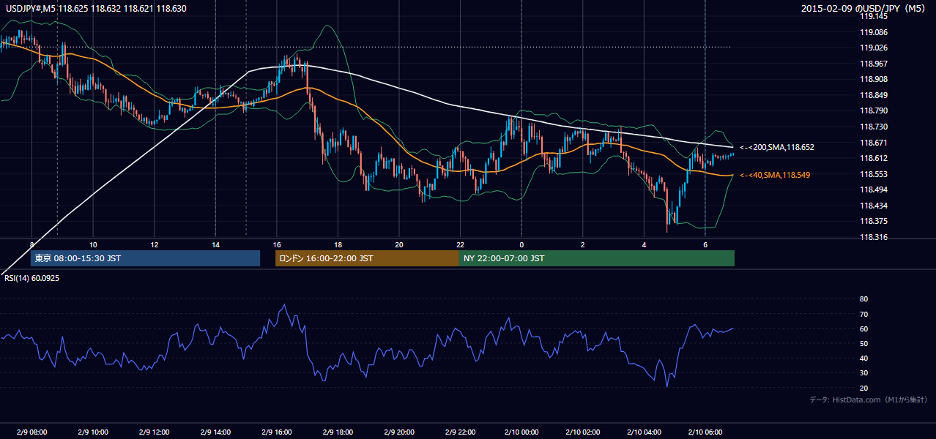Viewport: 936px width, 439px height.
Task: Click price axis value 118.671
Action: (873, 143)
